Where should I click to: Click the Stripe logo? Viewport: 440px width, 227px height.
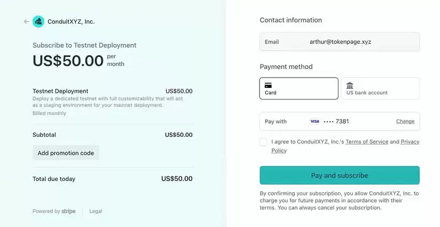point(69,211)
